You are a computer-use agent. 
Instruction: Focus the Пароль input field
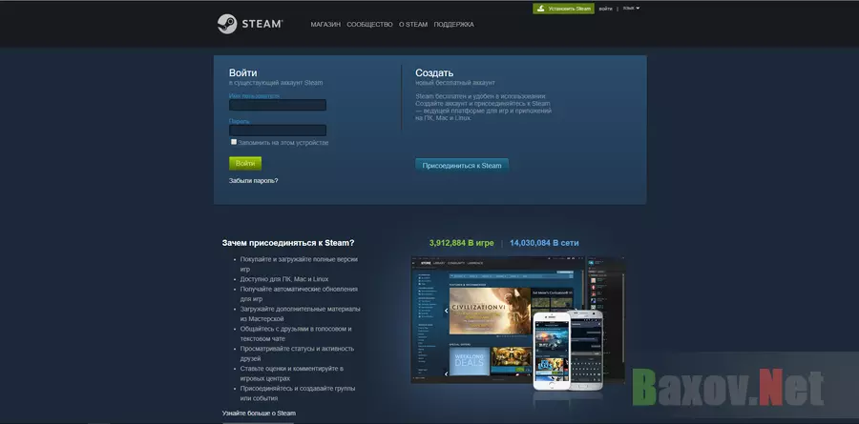(278, 131)
